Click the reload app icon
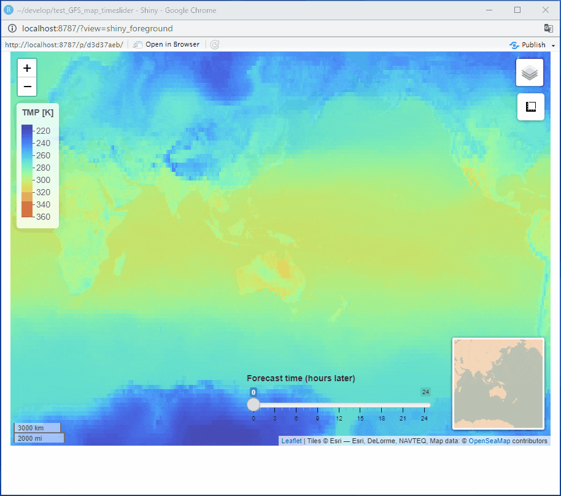 pos(215,45)
